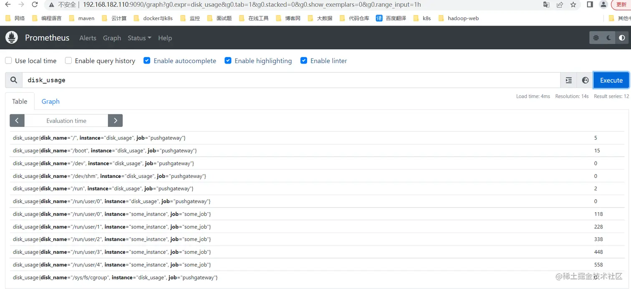Image resolution: width=631 pixels, height=289 pixels.
Task: Open the browser side panel icon
Action: tap(590, 5)
